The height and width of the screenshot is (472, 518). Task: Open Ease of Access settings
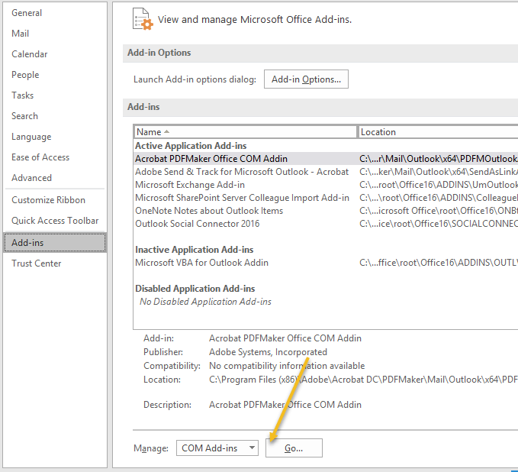(40, 157)
